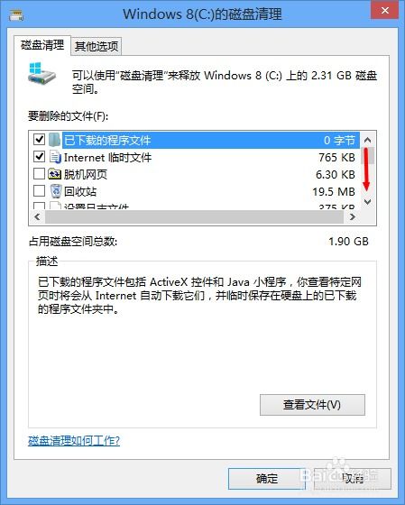Switch to the 其他选项 tab
The width and height of the screenshot is (405, 505).
[97, 46]
